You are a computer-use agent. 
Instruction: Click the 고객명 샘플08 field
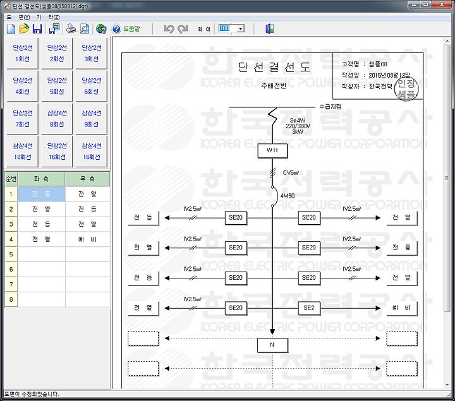point(365,64)
